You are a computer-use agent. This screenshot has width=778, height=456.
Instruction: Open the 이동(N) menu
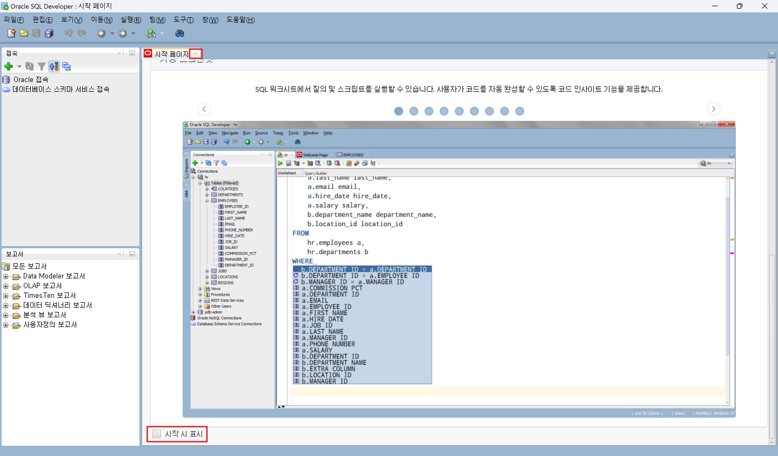pyautogui.click(x=102, y=20)
